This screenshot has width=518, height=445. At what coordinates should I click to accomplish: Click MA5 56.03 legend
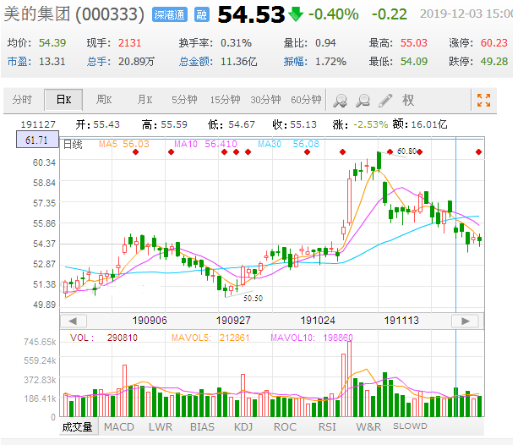point(124,144)
